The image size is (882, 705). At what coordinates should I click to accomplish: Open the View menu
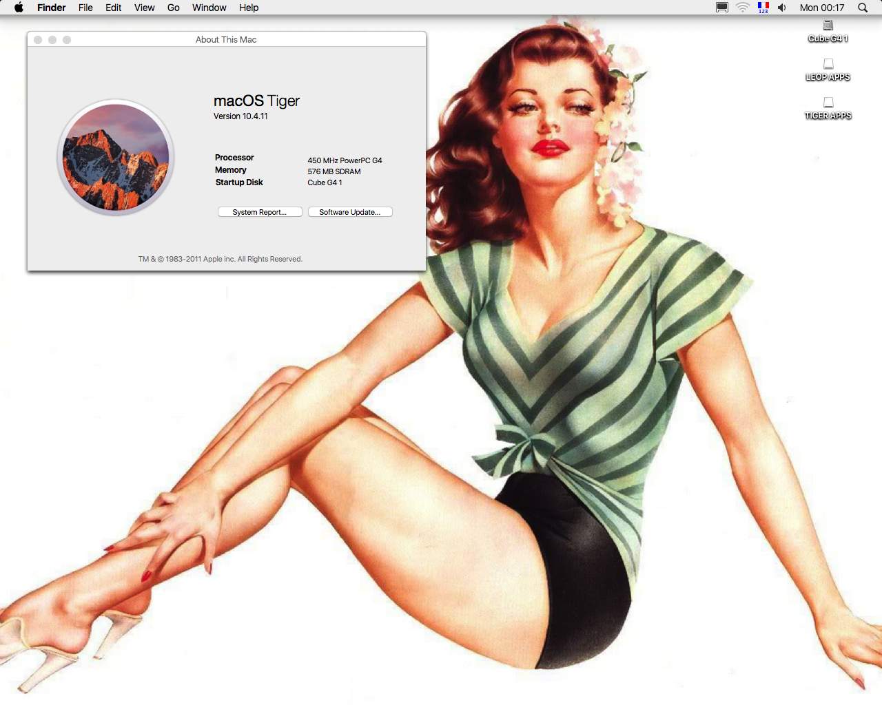pyautogui.click(x=145, y=8)
